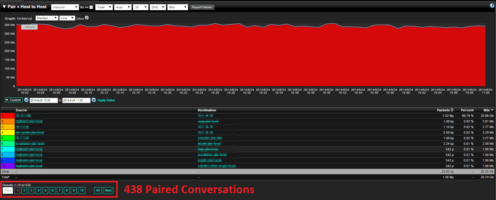This screenshot has width=496, height=200.
Task: Go to results page 7
Action: pyautogui.click(x=60, y=190)
